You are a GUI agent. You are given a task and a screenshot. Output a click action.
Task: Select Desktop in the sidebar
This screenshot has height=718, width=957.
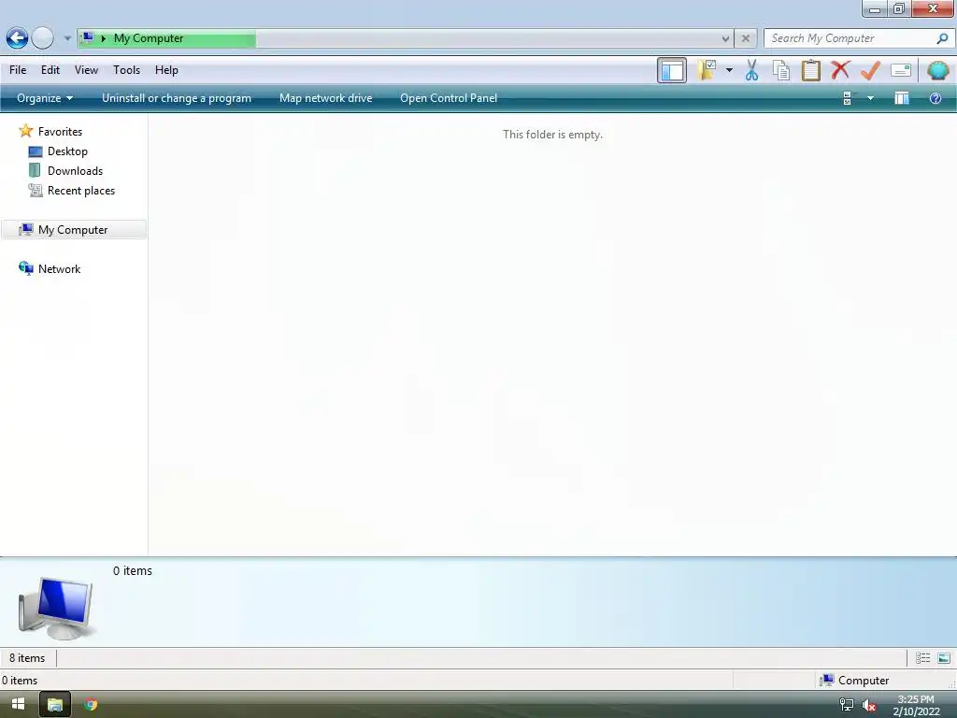[x=67, y=151]
